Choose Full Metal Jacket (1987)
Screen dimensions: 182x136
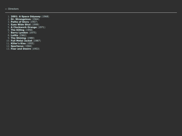click(26, 41)
